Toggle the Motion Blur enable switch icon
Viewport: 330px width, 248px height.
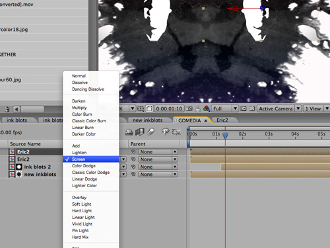[x=150, y=132]
